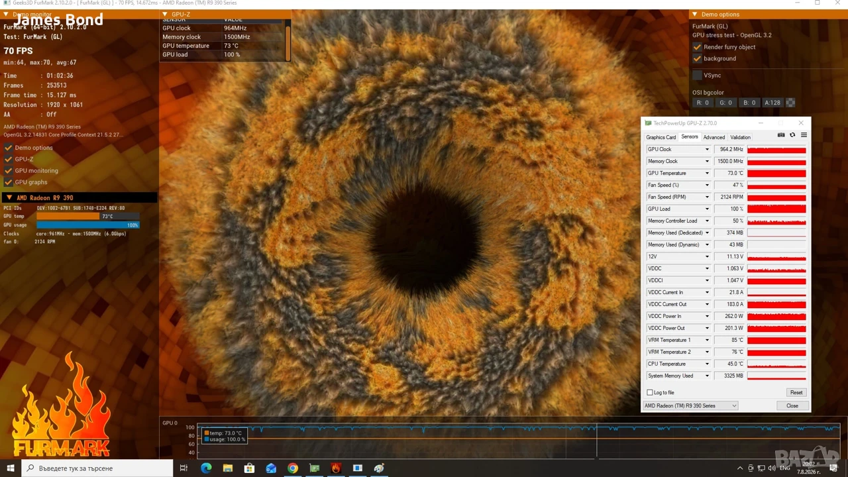
Task: Adjust the OSI bgcolor B value
Action: click(749, 103)
